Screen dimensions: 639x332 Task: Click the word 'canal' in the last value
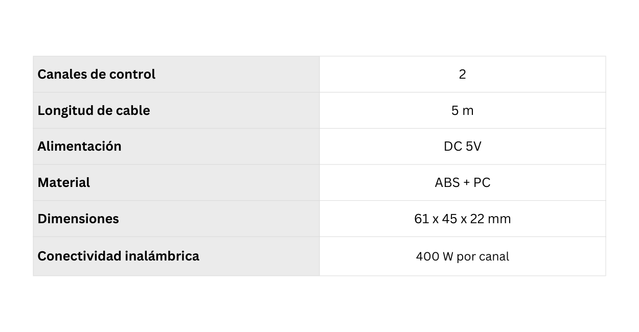pyautogui.click(x=494, y=256)
